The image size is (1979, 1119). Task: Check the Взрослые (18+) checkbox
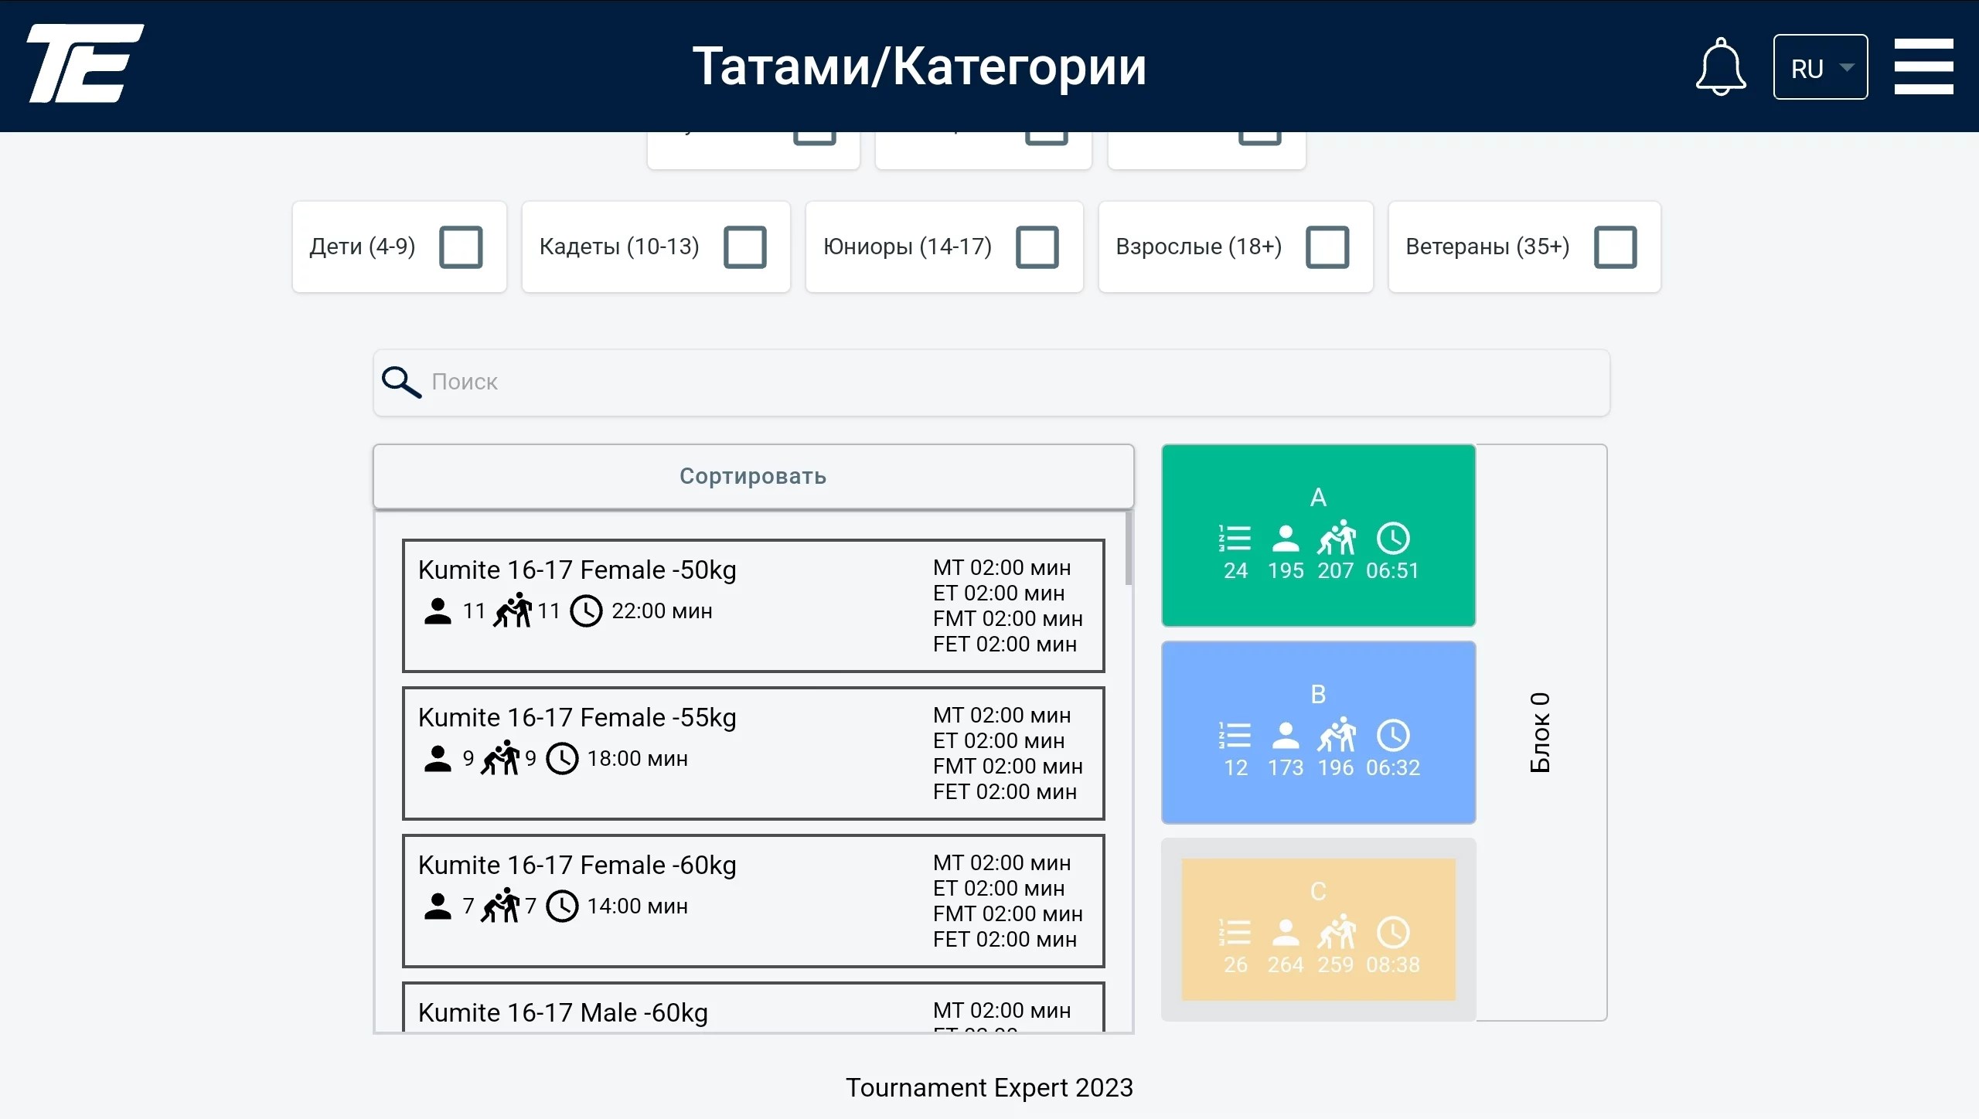click(x=1327, y=247)
